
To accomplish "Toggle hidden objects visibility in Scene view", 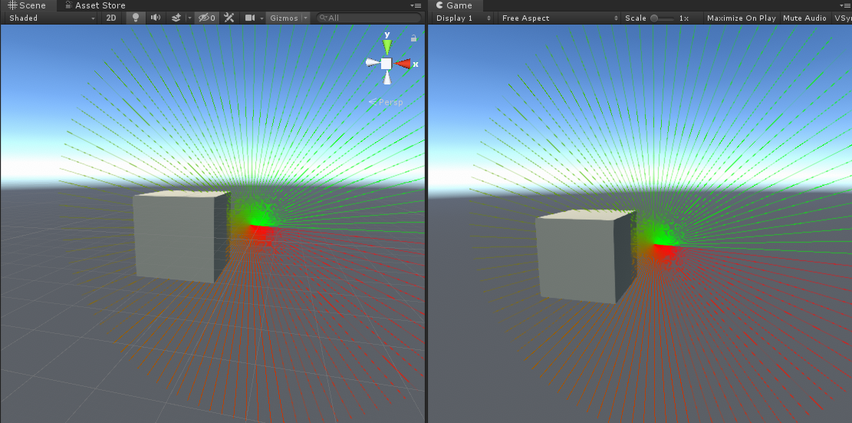I will click(206, 18).
